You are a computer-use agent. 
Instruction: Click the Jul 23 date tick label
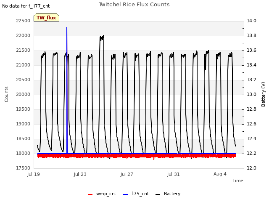click(80, 174)
